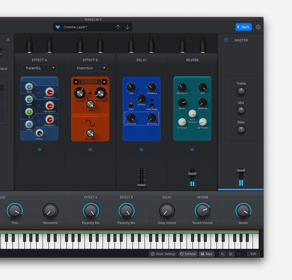Toggle the Controls panel button
Viewport: 292px width, 280px height.
tap(188, 254)
